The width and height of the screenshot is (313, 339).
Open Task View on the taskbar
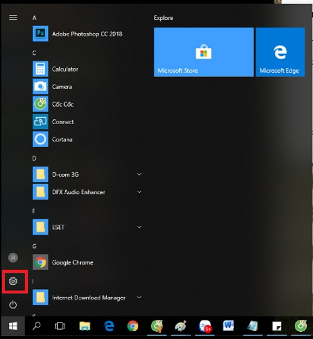(x=60, y=326)
